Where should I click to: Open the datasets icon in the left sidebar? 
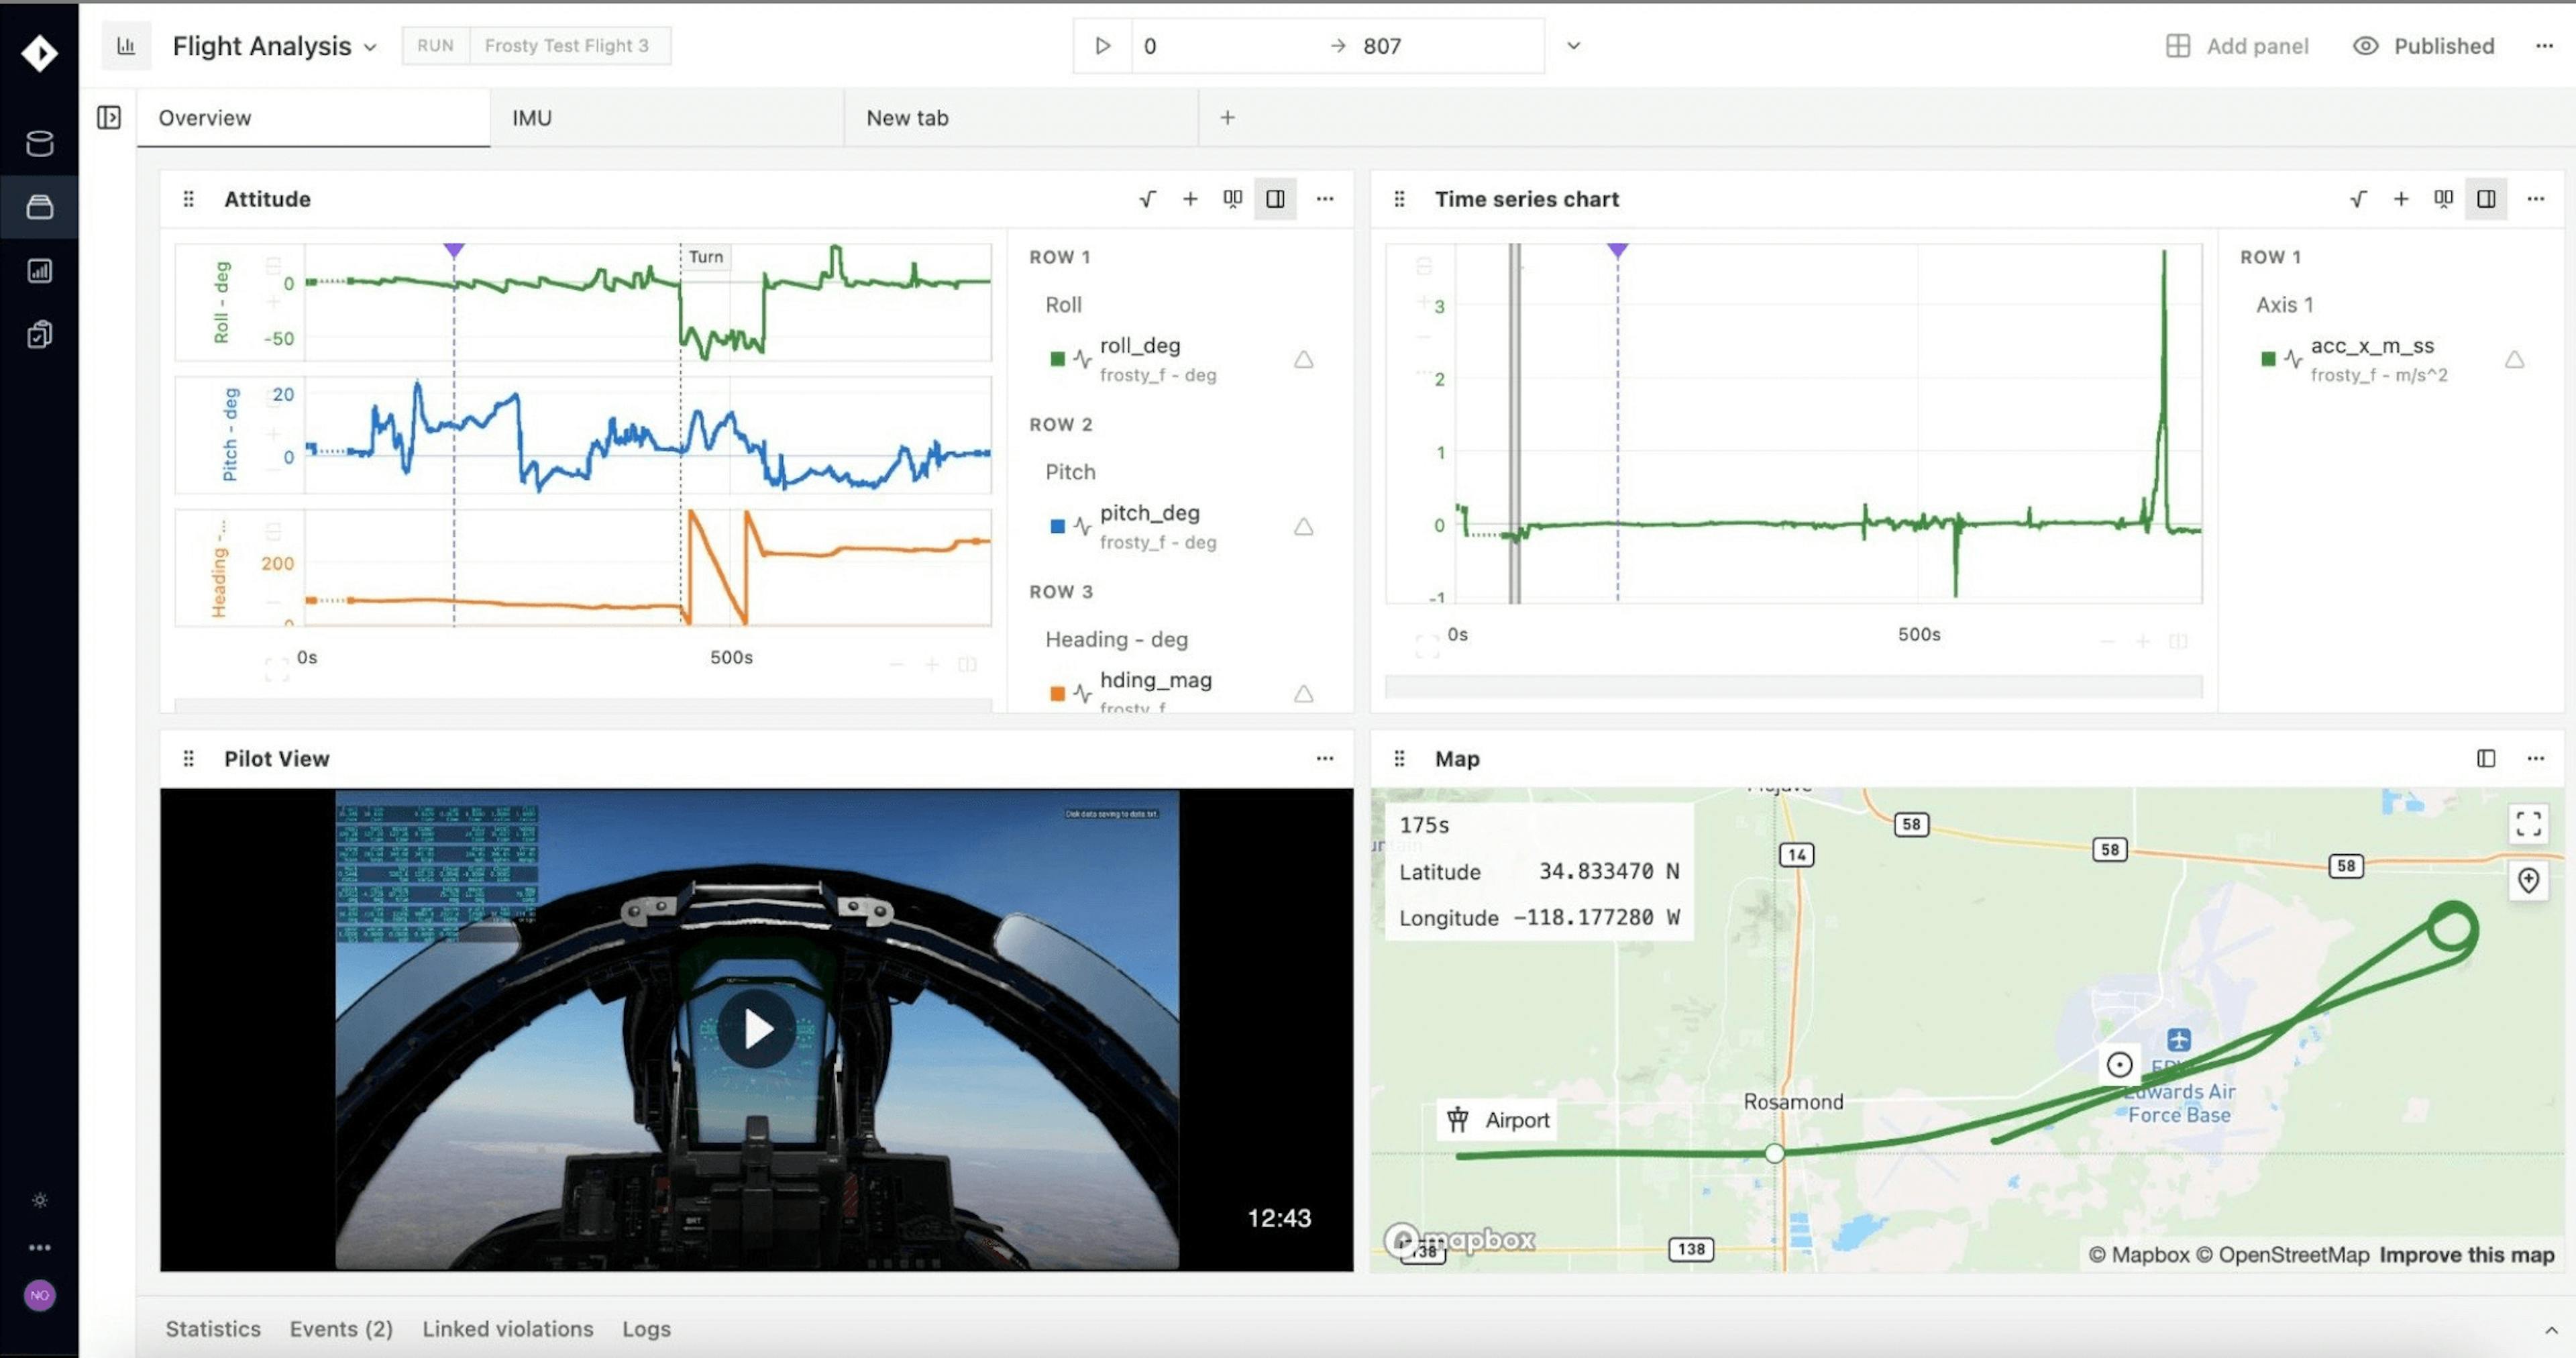click(40, 144)
